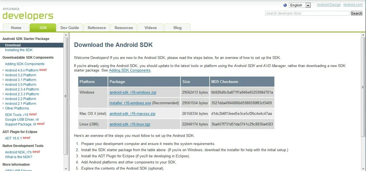The width and height of the screenshot is (366, 171).
Task: Open the ADT 16.0.1 link
Action: click(13, 138)
